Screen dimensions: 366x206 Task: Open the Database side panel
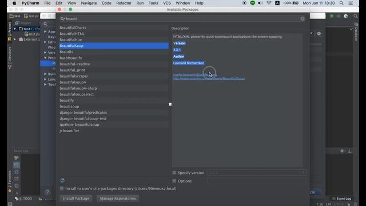356,32
